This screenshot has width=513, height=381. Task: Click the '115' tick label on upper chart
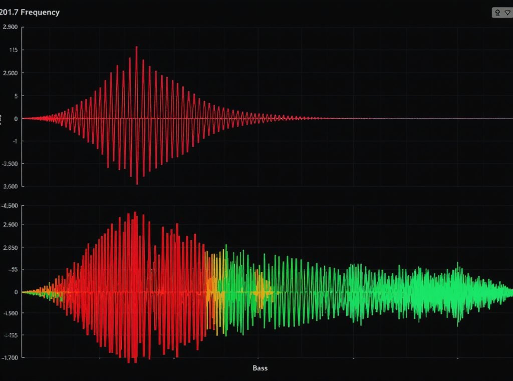point(14,50)
